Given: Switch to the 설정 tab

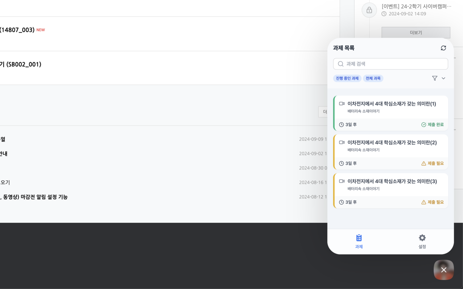Looking at the screenshot, I should [422, 241].
